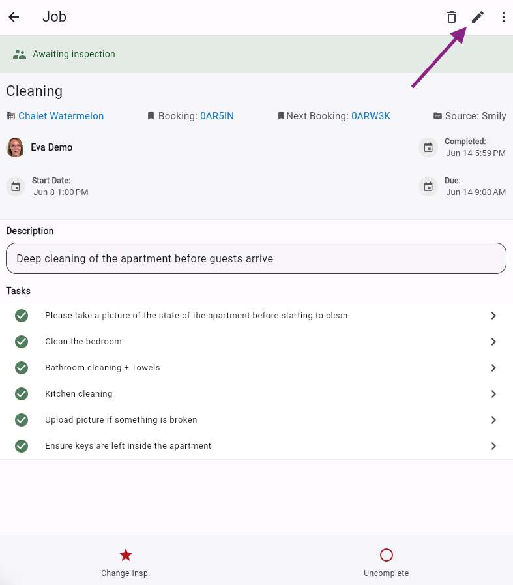Screen dimensions: 513x585
Task: Edit the job using pencil icon
Action: pos(478,18)
